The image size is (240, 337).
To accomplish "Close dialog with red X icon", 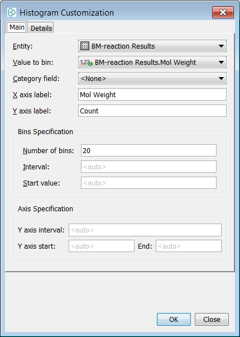I will (x=223, y=12).
